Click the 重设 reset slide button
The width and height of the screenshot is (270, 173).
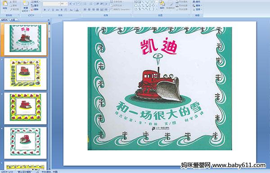35,5
